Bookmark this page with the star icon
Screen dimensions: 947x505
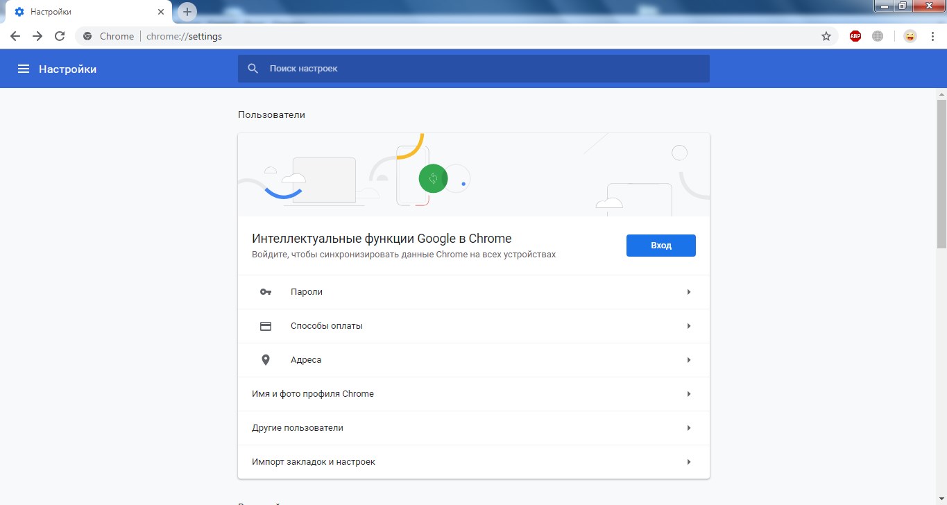826,36
